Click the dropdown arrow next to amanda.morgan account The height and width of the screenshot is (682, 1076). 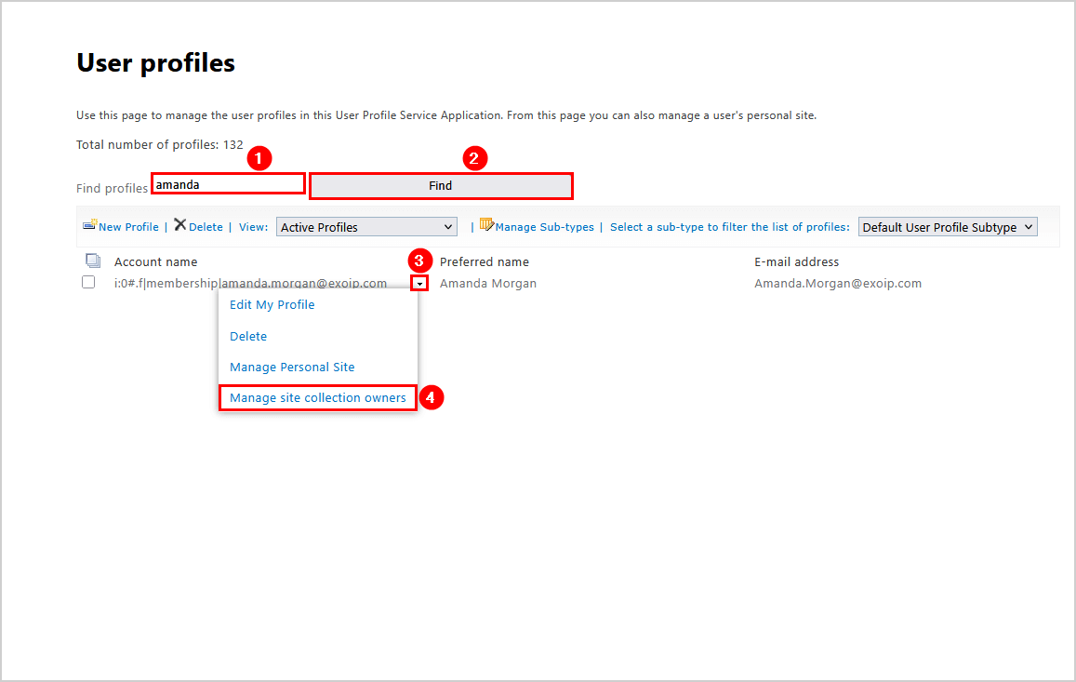419,283
